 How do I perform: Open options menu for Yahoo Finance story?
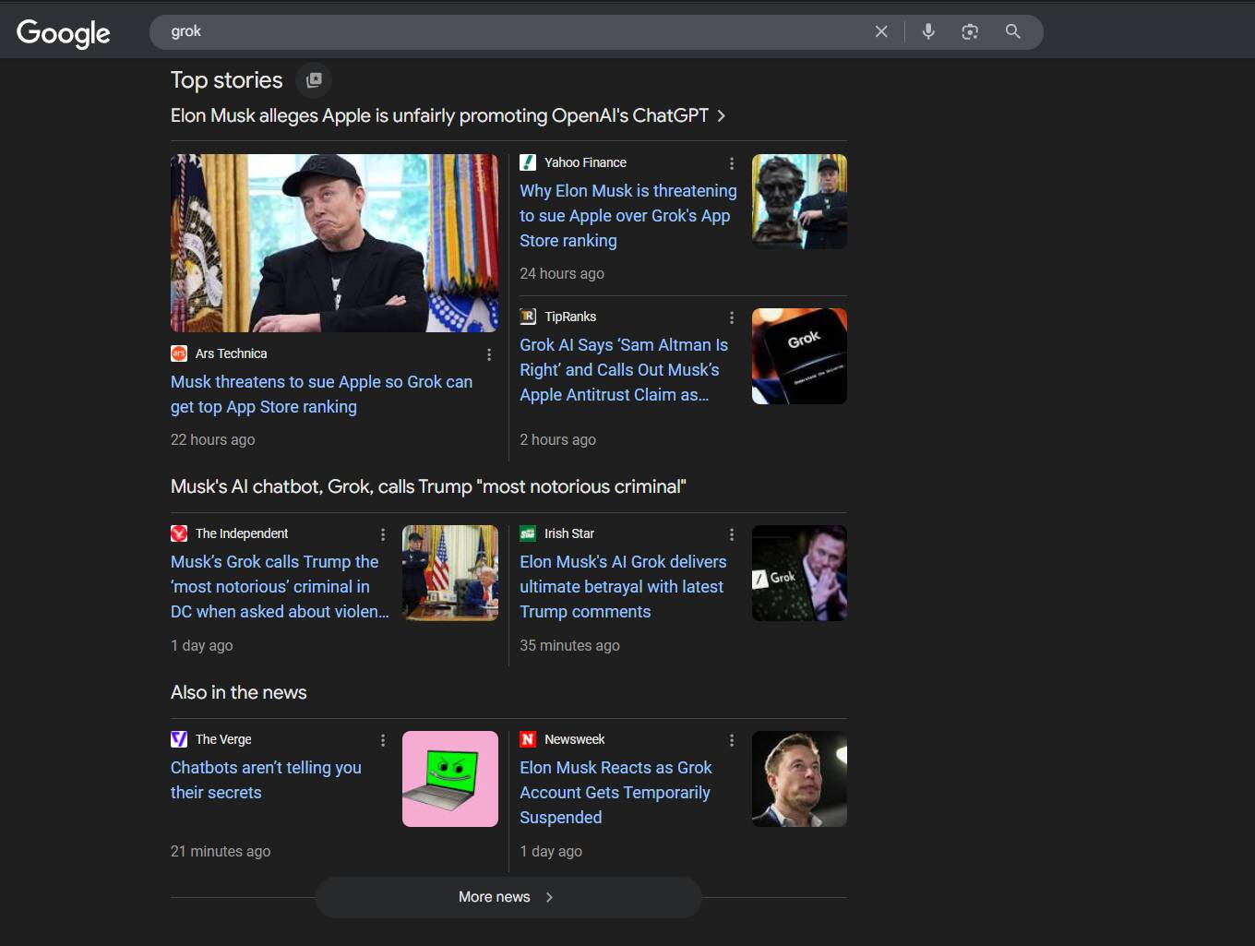[x=732, y=163]
